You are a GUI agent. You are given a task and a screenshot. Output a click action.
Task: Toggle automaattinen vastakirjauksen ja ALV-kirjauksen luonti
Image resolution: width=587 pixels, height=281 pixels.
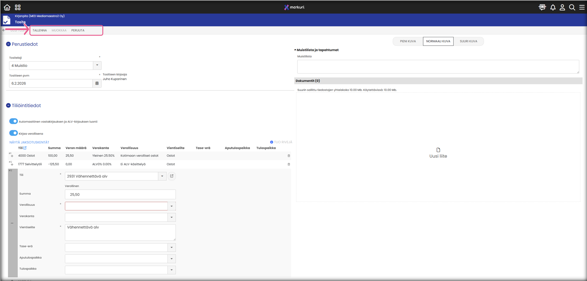tap(13, 121)
